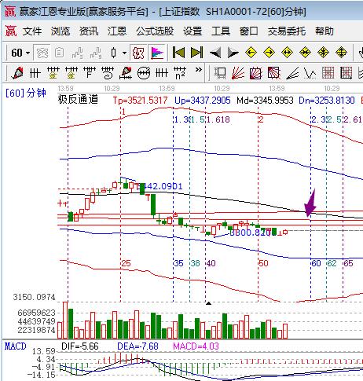Click yellow diamond left-arrow shift icon
The height and width of the screenshot is (381, 363).
click(251, 53)
